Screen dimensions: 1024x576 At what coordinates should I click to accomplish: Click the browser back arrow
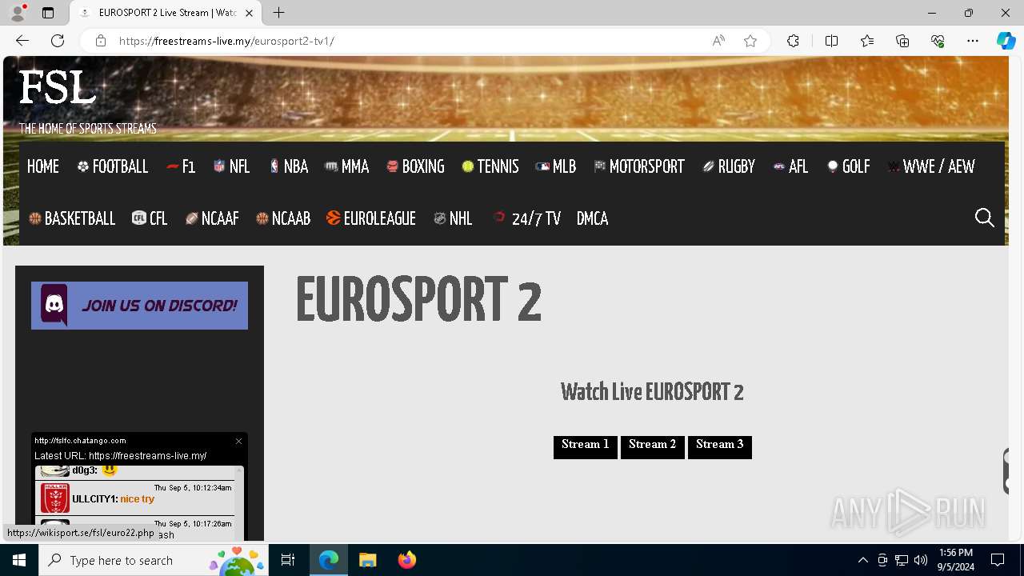click(22, 41)
